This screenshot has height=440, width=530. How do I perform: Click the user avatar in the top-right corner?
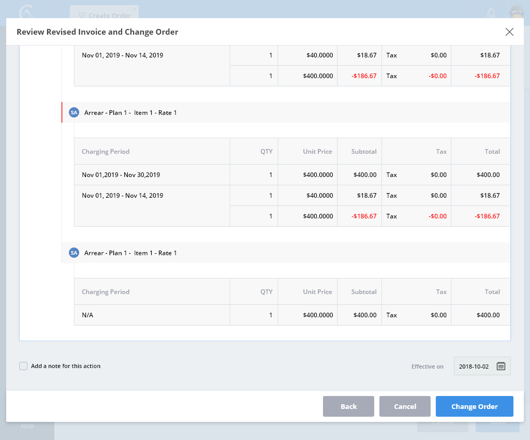point(516,12)
